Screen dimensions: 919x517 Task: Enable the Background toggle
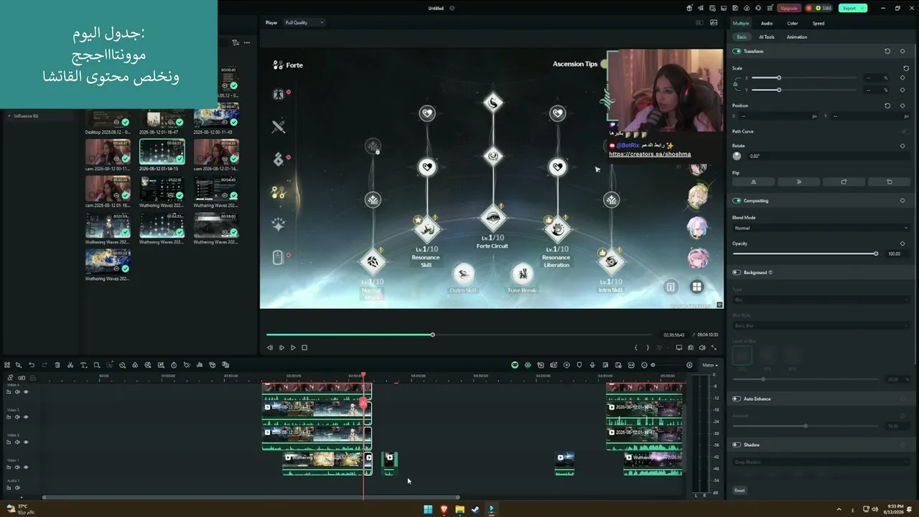pyautogui.click(x=737, y=272)
